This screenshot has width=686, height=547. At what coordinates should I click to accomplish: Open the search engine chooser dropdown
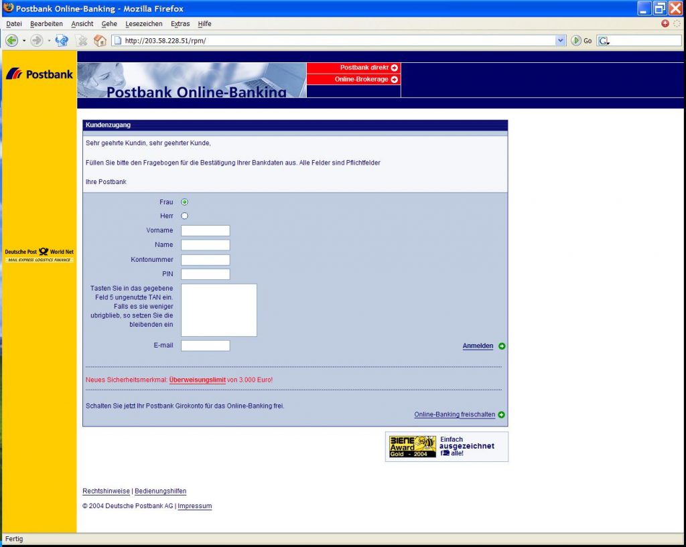click(604, 40)
